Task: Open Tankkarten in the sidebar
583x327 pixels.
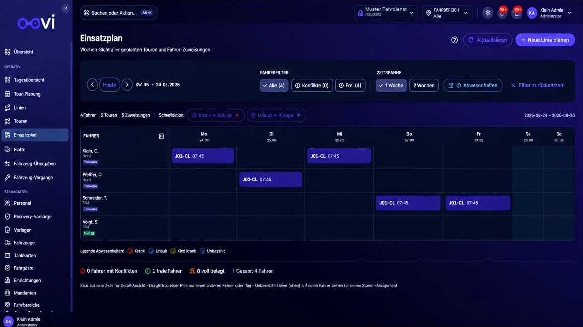Action: tap(35, 256)
